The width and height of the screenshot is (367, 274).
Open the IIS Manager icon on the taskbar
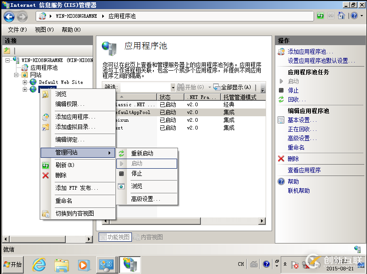point(130,264)
